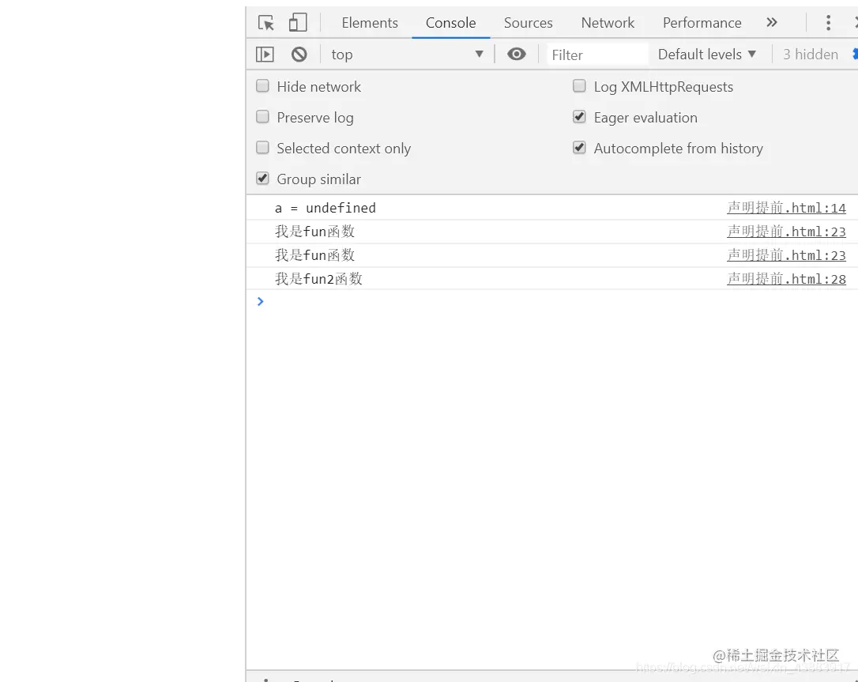Open source link 声明提前.html:14
858x682 pixels.
point(786,208)
